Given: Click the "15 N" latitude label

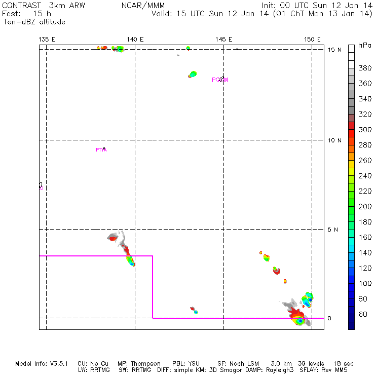Looking at the screenshot, I should point(334,50).
